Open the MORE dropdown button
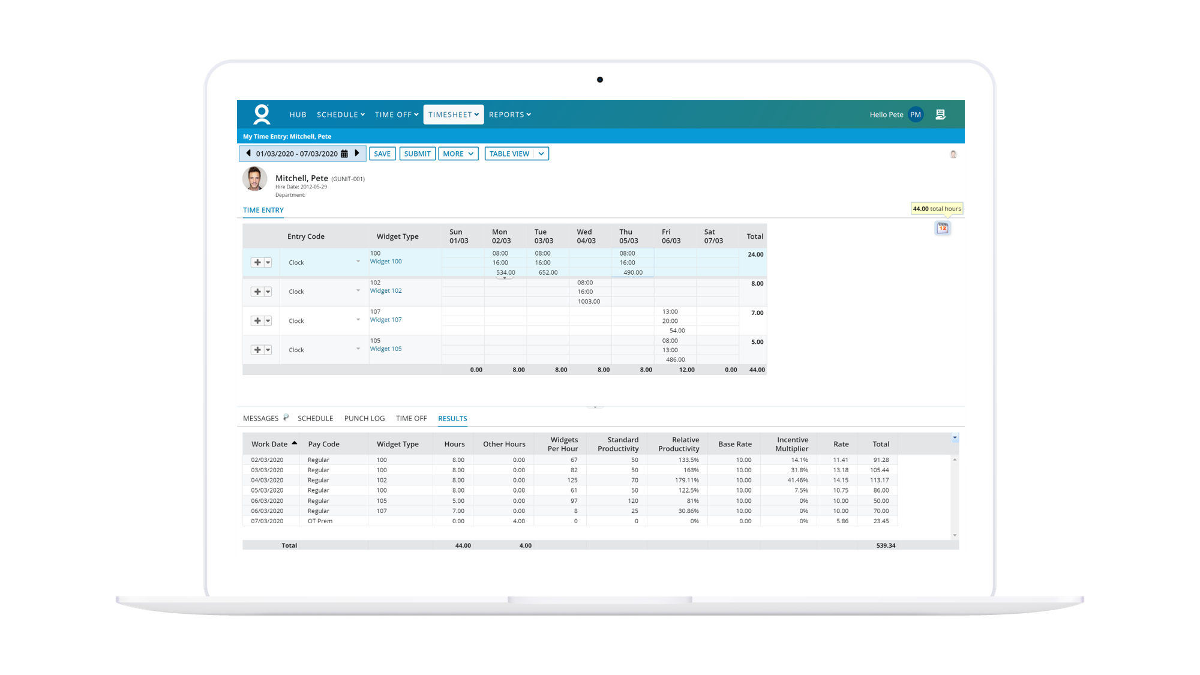This screenshot has height=675, width=1200. (x=458, y=154)
